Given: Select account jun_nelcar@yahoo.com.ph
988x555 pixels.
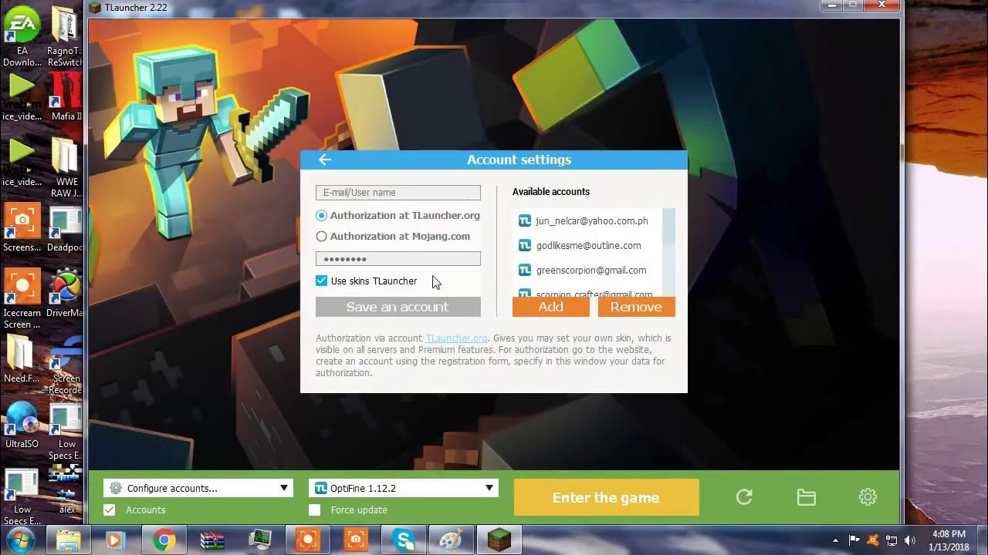Looking at the screenshot, I should (591, 221).
